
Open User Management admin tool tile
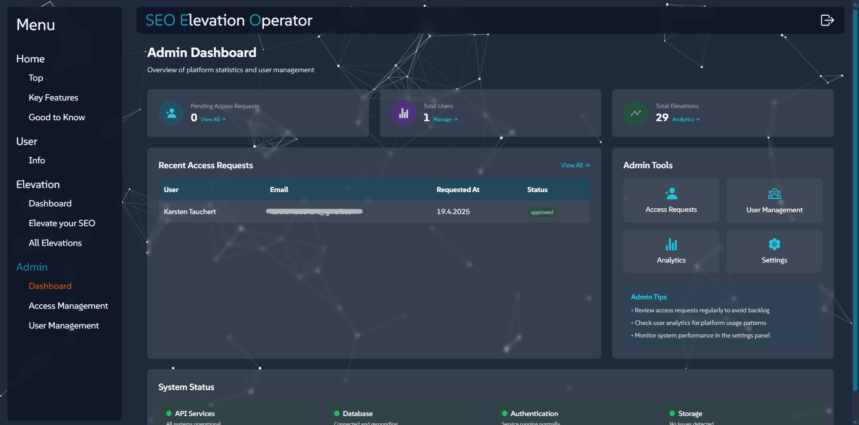774,201
